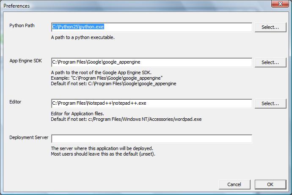Viewport: 292px width, 195px height.
Task: Choose an editor using its Select button
Action: click(x=270, y=103)
